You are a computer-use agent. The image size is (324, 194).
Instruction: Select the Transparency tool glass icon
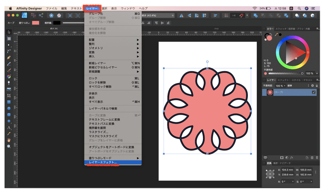coord(9,83)
